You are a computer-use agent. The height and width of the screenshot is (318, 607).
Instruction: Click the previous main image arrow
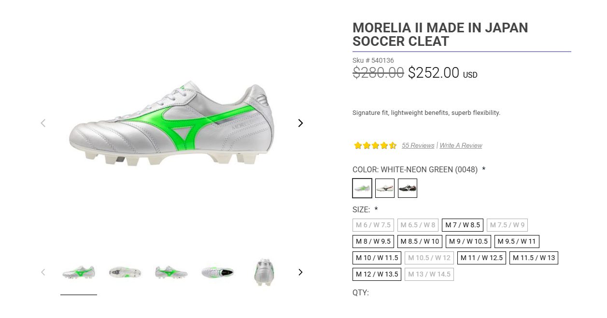click(43, 123)
